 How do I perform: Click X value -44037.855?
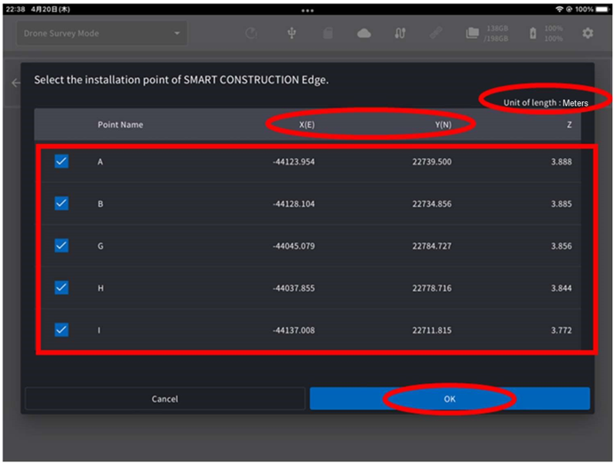[294, 288]
